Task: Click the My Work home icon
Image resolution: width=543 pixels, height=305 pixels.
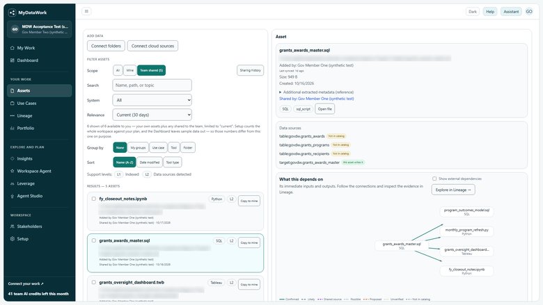Action: (13, 48)
